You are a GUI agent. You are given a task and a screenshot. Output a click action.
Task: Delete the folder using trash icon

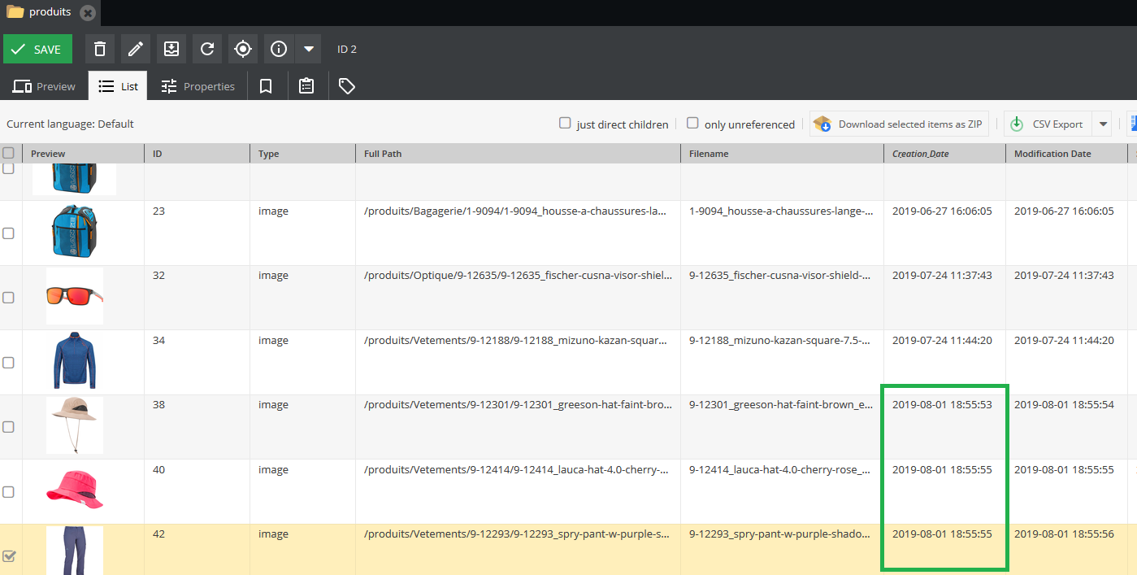pos(100,49)
